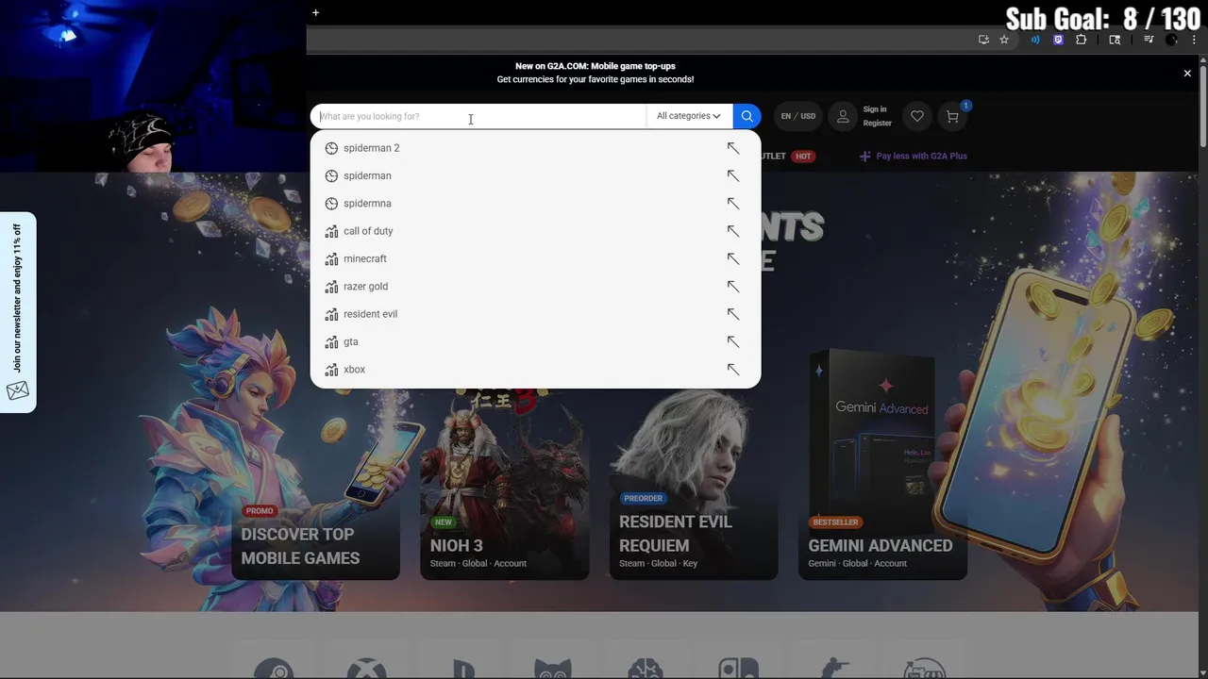Click the trending chart icon beside 'xbox'
The image size is (1208, 679).
[331, 370]
